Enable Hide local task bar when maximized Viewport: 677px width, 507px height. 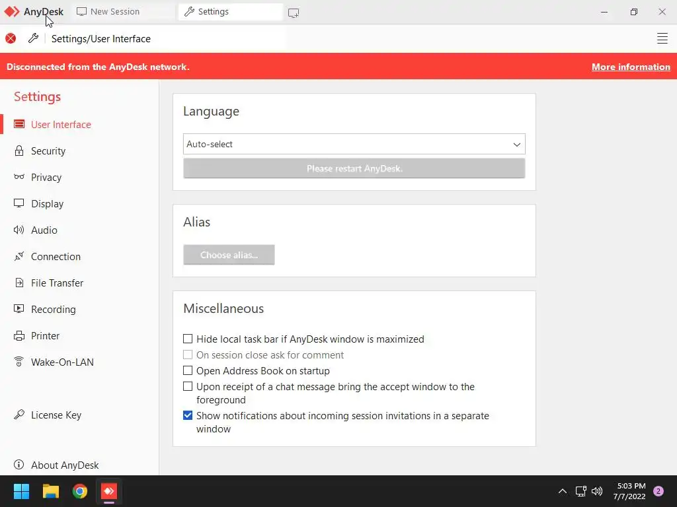(188, 339)
